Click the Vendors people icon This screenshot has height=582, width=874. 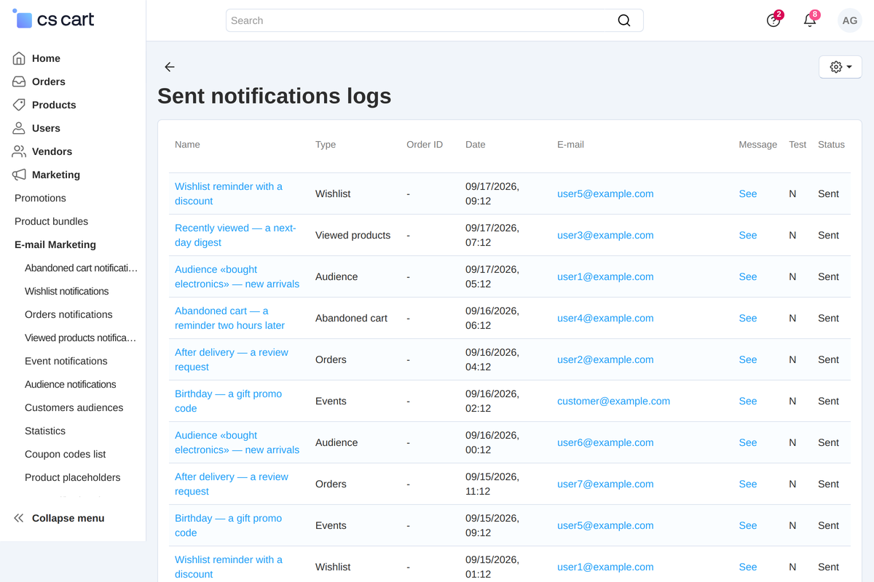(x=19, y=151)
